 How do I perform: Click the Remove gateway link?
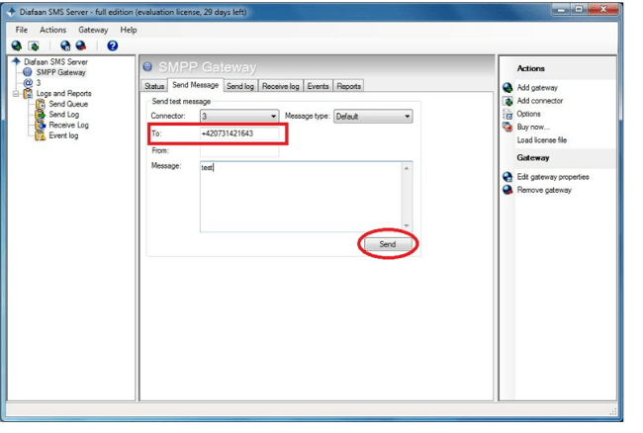point(544,190)
